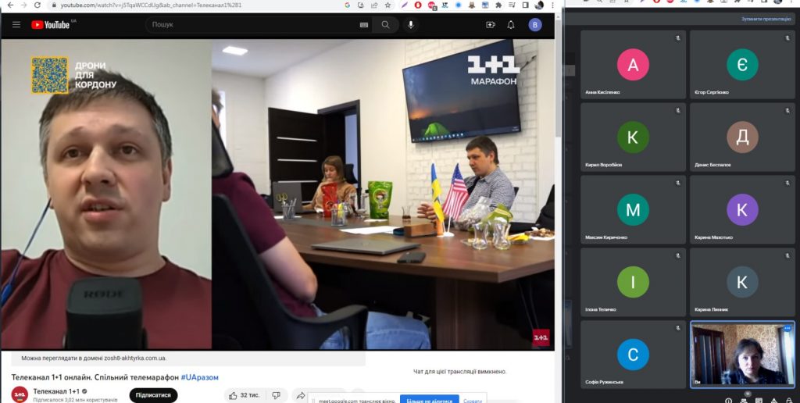
Task: Click the Create video camera icon
Action: (x=491, y=25)
